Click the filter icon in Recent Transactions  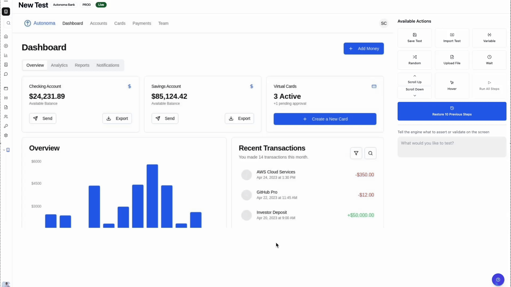(x=356, y=153)
